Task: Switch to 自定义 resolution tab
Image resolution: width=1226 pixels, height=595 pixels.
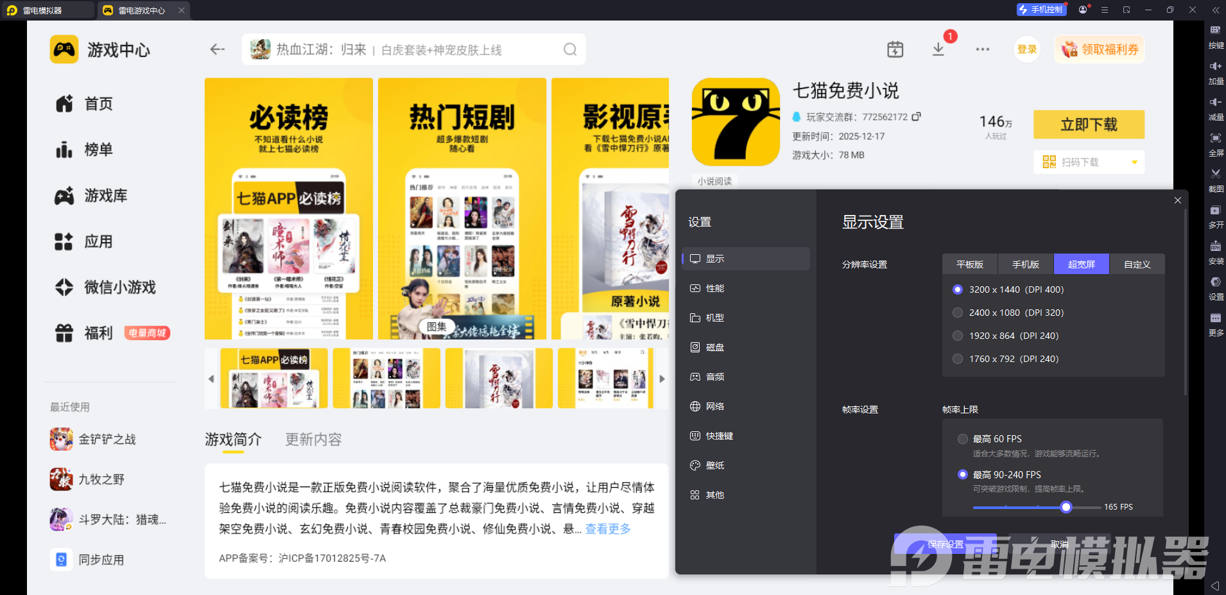Action: tap(1137, 264)
